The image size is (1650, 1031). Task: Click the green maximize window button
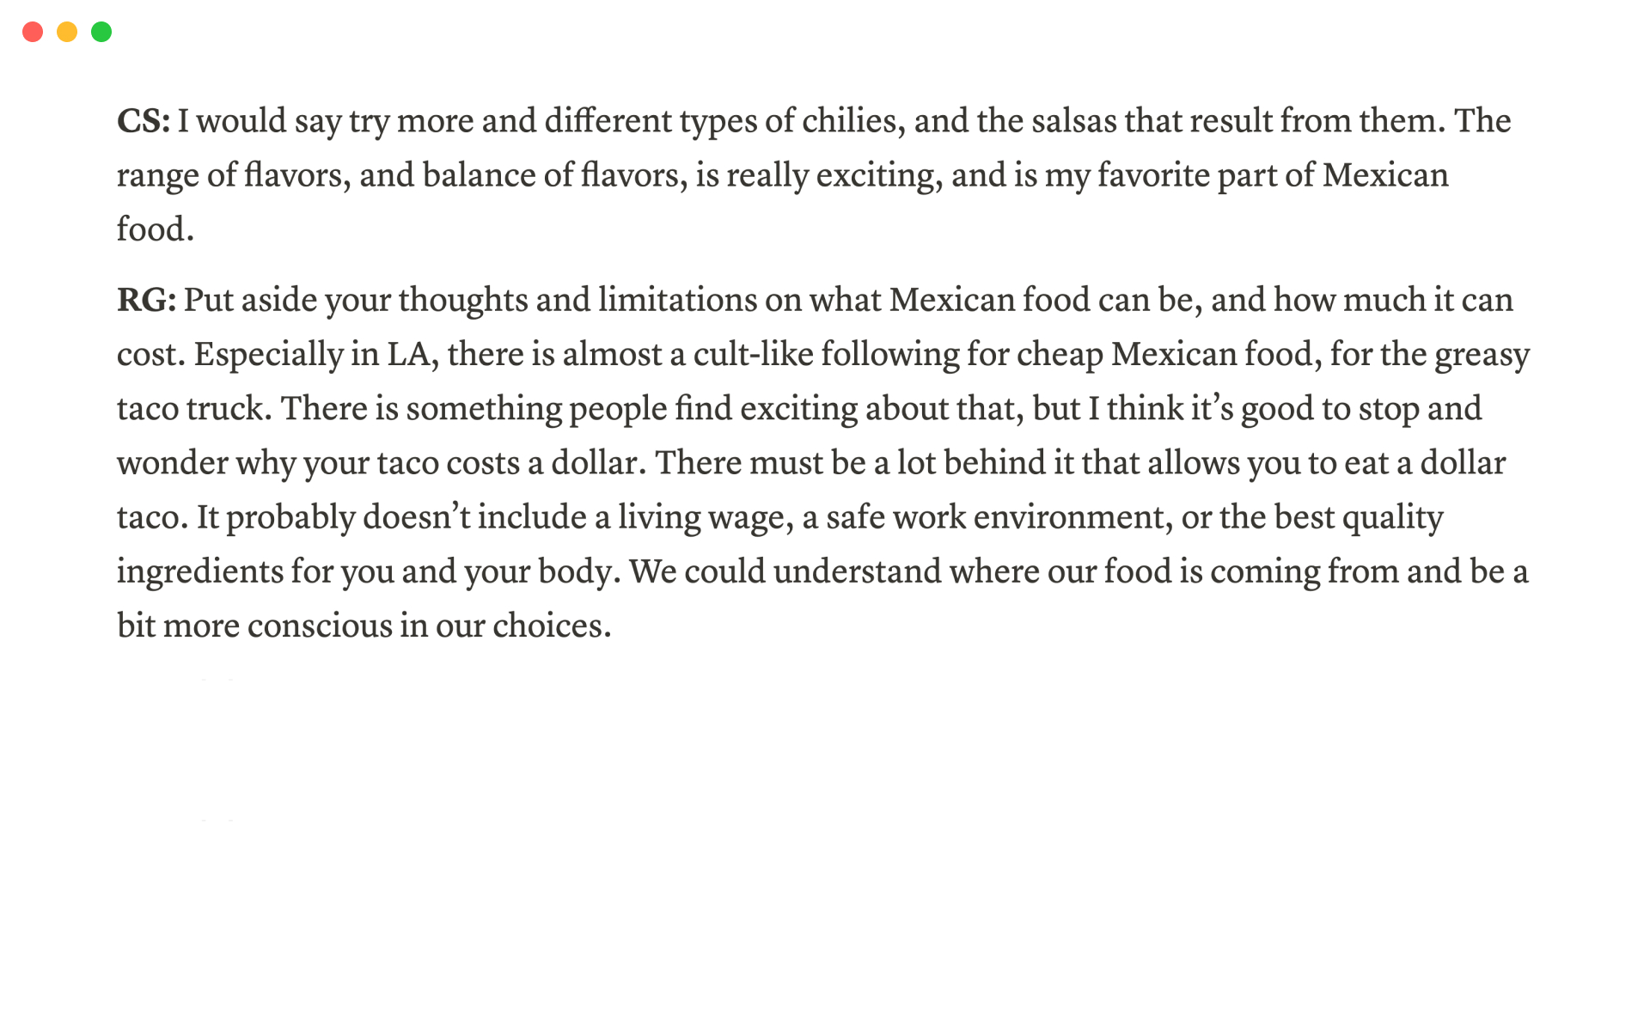(x=101, y=32)
